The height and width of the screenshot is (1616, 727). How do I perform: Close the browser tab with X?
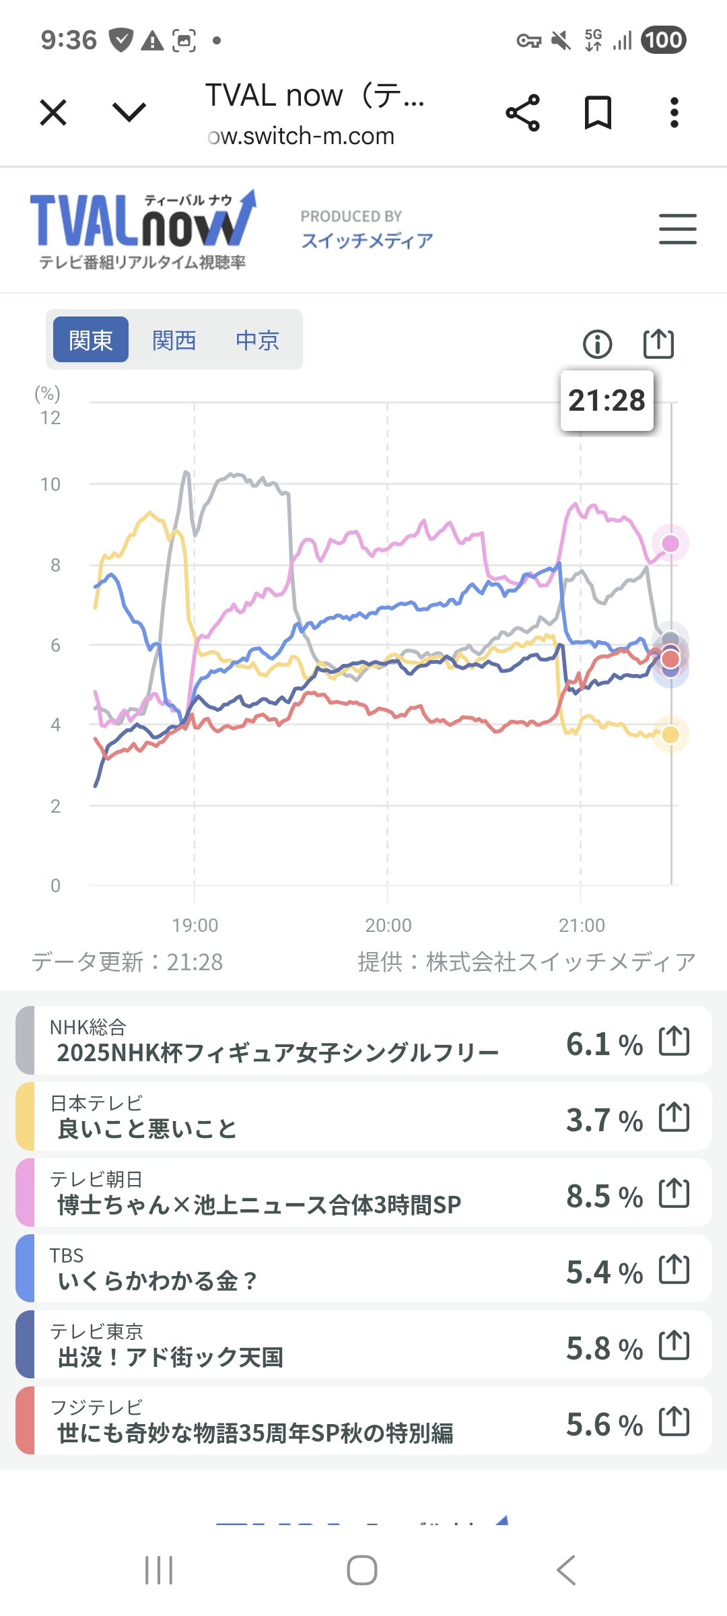[53, 112]
